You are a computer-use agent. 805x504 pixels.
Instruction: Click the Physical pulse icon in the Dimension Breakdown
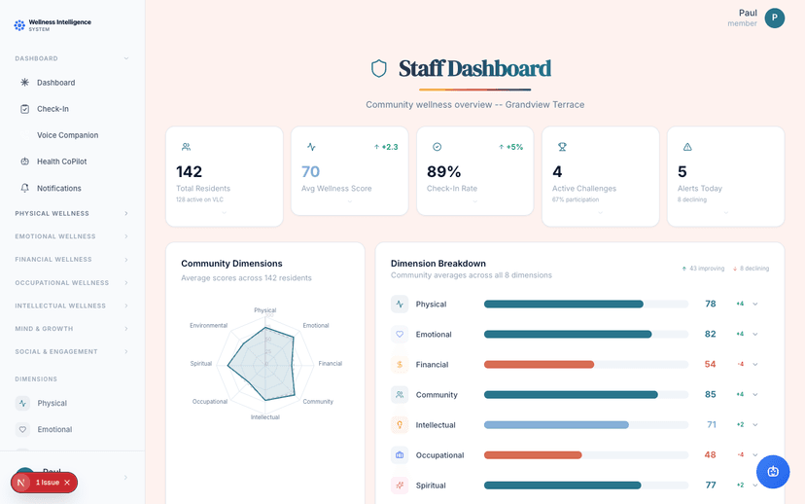click(400, 305)
